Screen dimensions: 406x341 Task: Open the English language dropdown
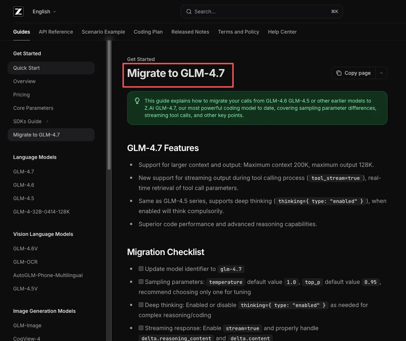44,12
